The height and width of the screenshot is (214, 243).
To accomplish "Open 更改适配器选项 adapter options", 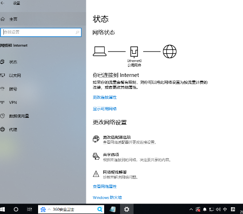I will (x=117, y=138).
